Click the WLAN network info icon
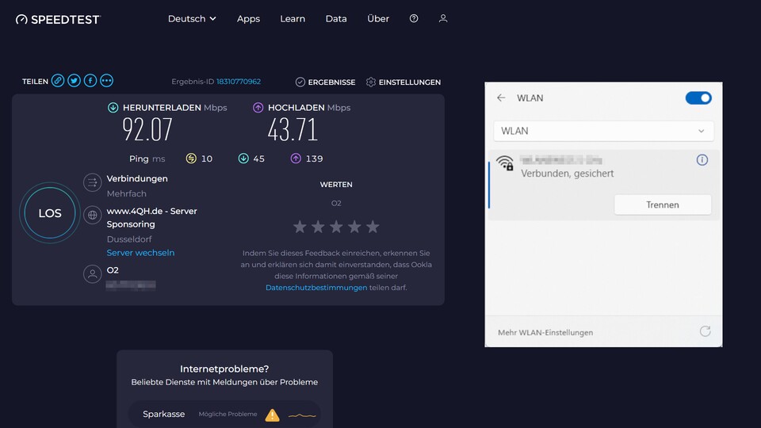Image resolution: width=761 pixels, height=428 pixels. (702, 160)
